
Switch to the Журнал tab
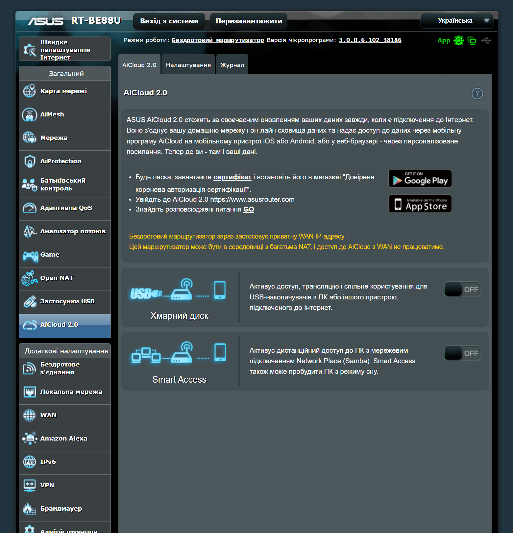click(232, 64)
